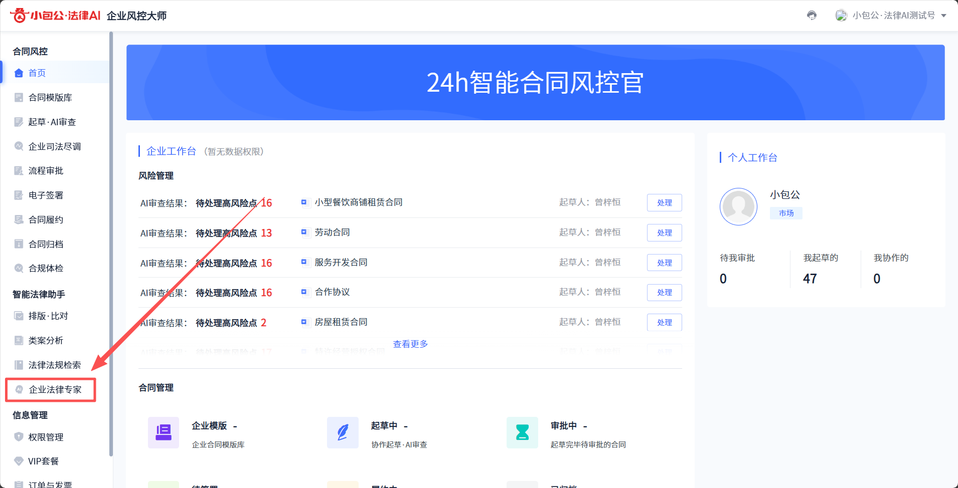958x488 pixels.
Task: Click the 我起草的 count 47
Action: point(810,279)
